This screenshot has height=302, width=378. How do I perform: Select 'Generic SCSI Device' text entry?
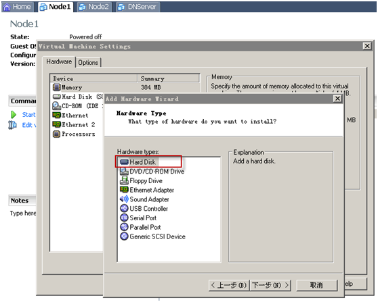(157, 236)
